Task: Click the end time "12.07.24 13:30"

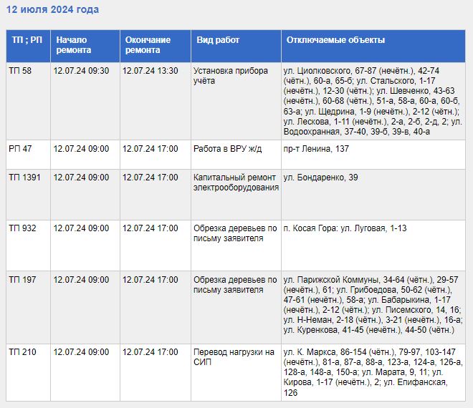Action: pyautogui.click(x=150, y=71)
